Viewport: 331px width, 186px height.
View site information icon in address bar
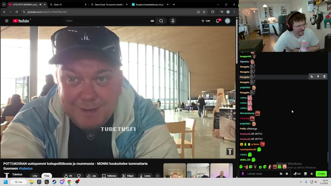(24, 12)
